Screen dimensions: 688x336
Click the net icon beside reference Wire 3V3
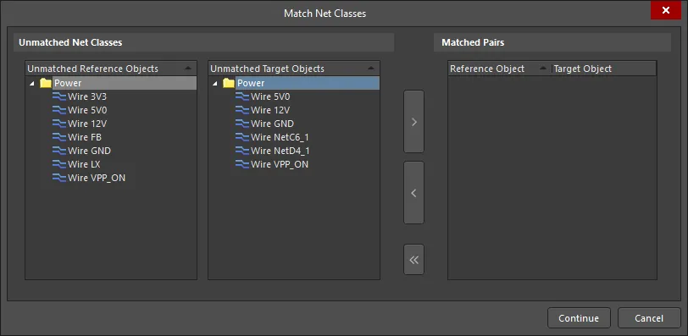pos(59,96)
